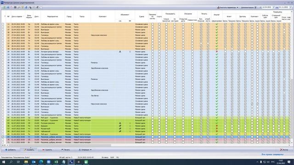Launch Microsoft Edge from the taskbar
This screenshot has width=294, height=165.
tap(41, 162)
